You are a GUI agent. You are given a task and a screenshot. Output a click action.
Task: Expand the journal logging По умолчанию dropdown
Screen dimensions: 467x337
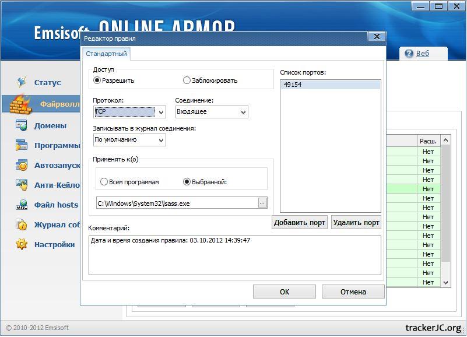161,140
